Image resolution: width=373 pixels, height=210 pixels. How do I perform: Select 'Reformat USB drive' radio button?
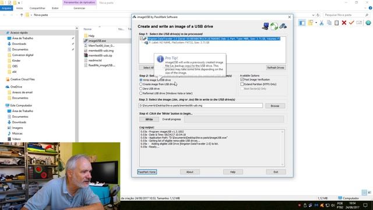point(141,93)
